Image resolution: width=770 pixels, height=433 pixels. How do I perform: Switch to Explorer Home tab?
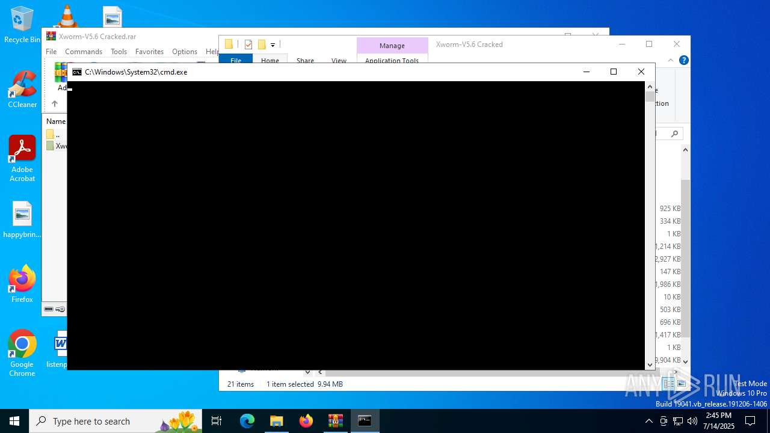270,59
